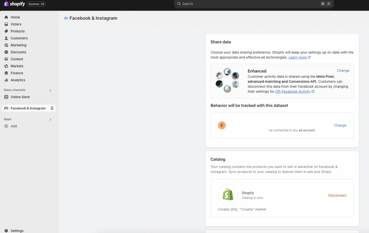This screenshot has width=369, height=233.
Task: Open Marketing from sidebar
Action: point(18,45)
